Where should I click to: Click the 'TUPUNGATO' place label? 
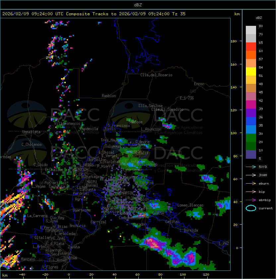[54, 230]
